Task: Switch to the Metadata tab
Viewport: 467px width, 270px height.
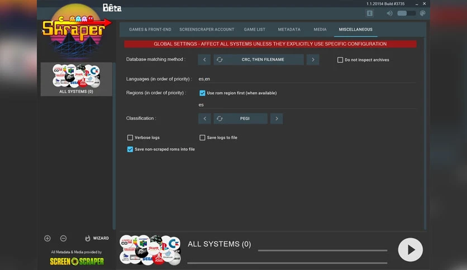Action: [289, 30]
